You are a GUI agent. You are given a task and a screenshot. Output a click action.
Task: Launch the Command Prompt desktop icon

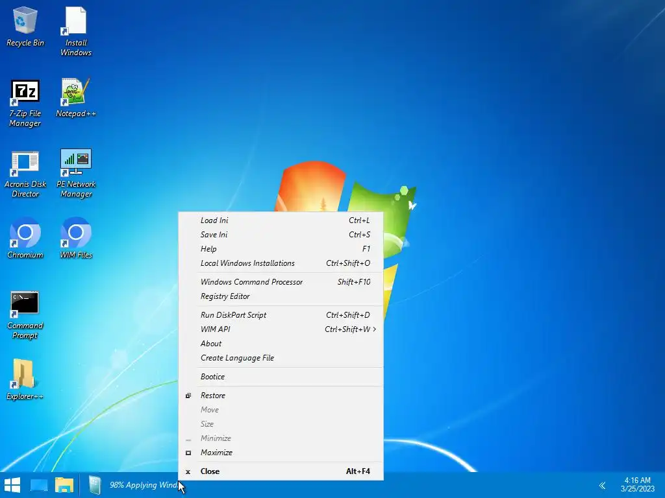[25, 315]
